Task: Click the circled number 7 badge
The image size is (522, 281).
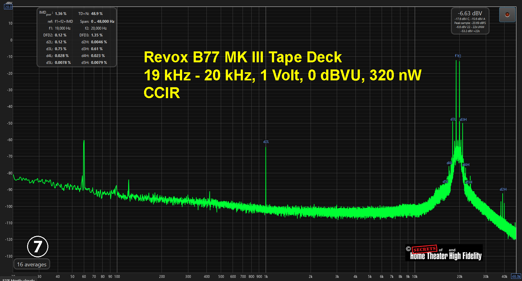Action: tap(38, 246)
